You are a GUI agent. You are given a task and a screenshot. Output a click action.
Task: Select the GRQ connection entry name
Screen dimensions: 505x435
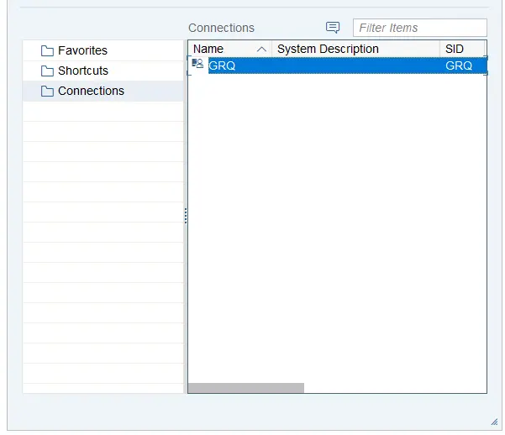pos(222,66)
